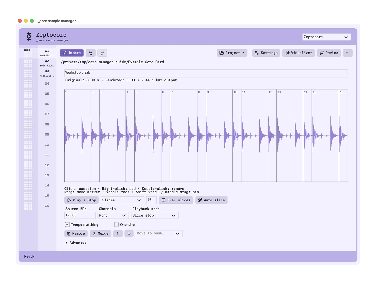The image size is (376, 282).
Task: Edit the Source BPM field
Action: (x=80, y=215)
